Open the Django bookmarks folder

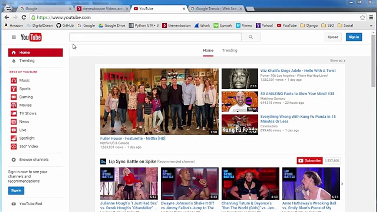[x=309, y=26]
